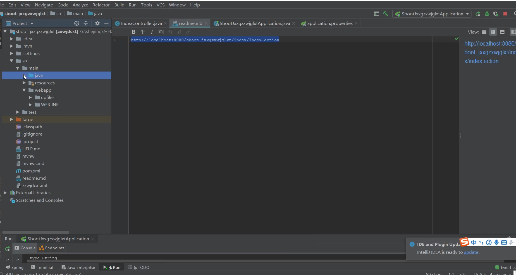Open the Refactor menu
The width and height of the screenshot is (516, 275).
click(x=101, y=5)
